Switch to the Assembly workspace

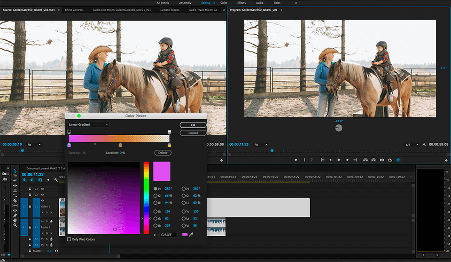click(x=185, y=3)
